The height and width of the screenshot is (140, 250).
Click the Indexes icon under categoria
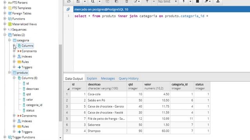(19, 56)
